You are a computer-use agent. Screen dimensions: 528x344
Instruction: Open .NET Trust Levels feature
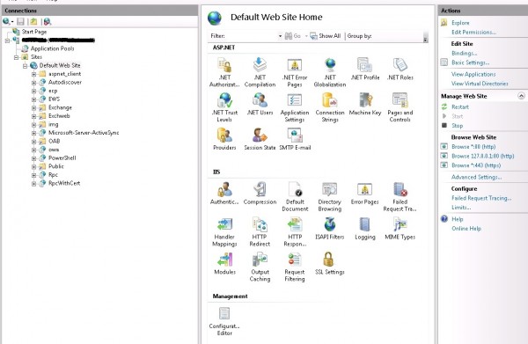[224, 107]
